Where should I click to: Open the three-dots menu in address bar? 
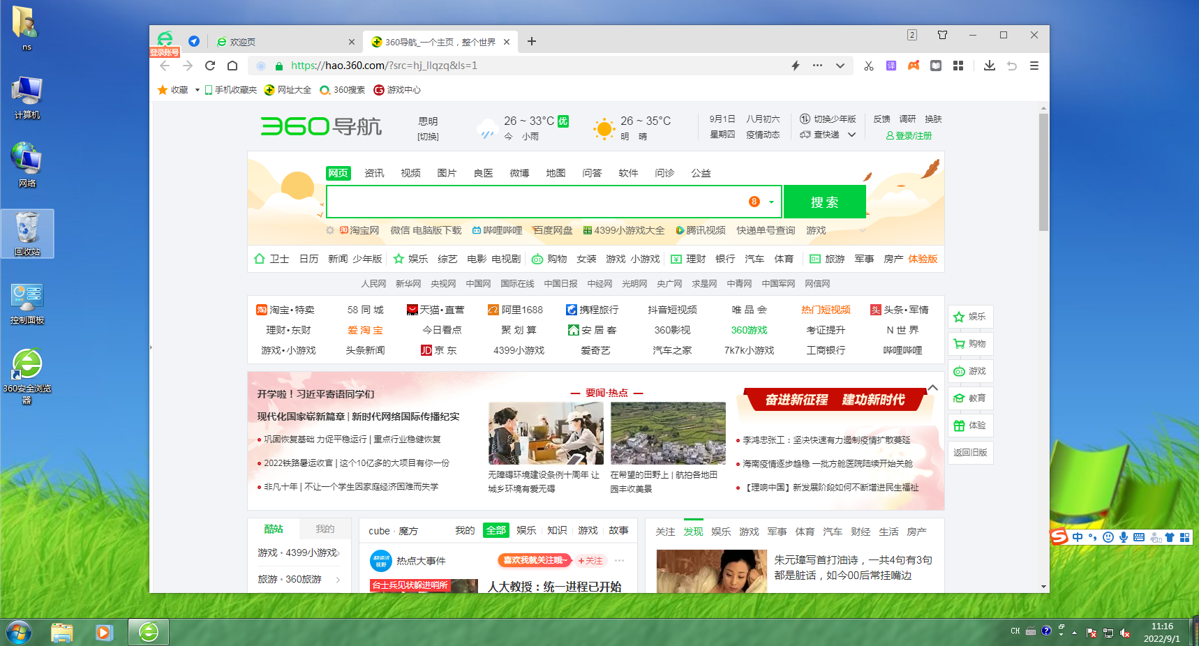pyautogui.click(x=817, y=66)
